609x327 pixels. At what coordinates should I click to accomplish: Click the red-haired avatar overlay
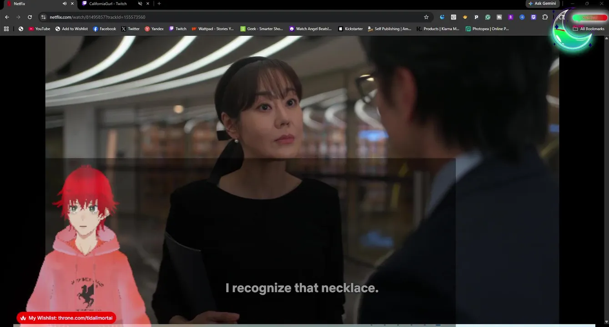tap(86, 245)
